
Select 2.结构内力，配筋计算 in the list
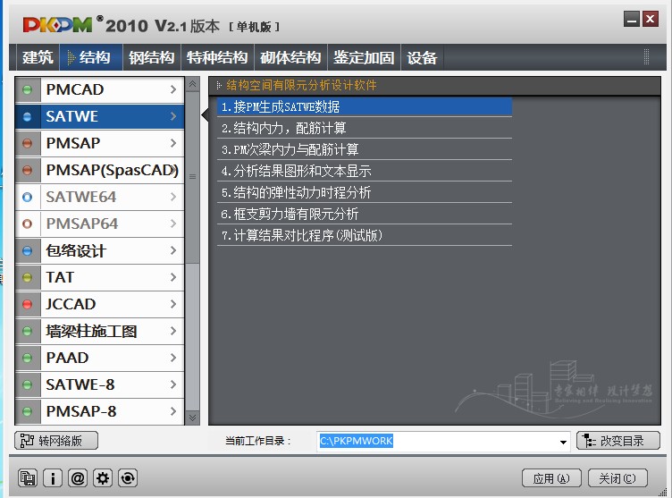coord(284,128)
